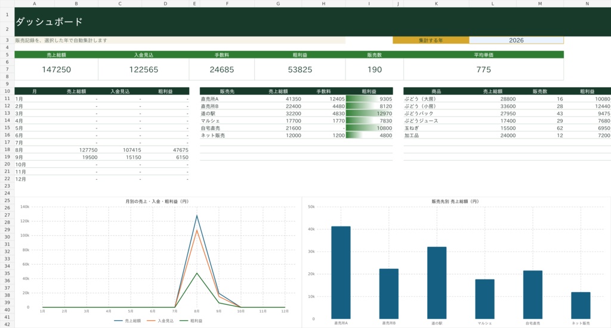Screen dimensions: 611x328
Task: Click the 販売先 table header
Action: [x=227, y=91]
